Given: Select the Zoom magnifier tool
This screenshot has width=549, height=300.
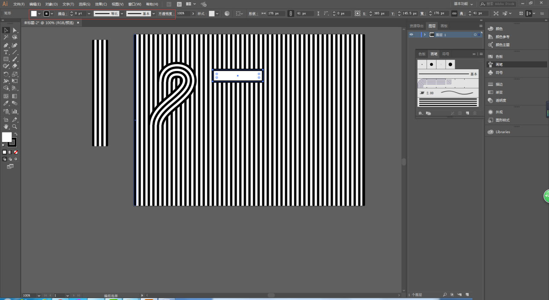Looking at the screenshot, I should click(x=15, y=127).
